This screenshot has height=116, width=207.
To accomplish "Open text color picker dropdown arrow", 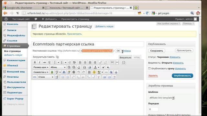I will [x=98, y=67].
